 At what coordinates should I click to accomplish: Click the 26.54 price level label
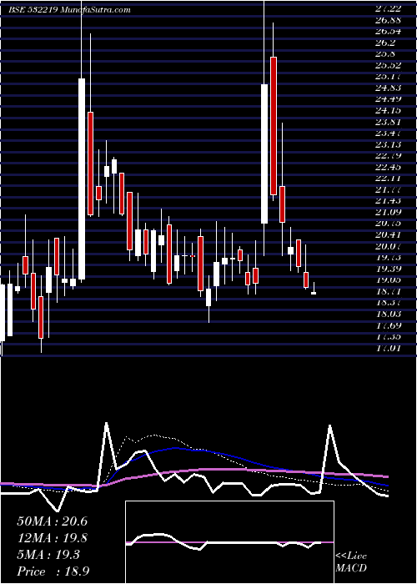coord(388,31)
